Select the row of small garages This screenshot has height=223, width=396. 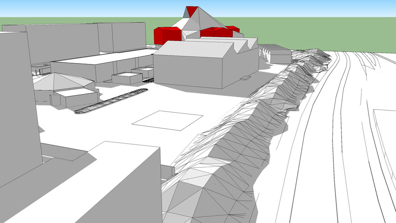(276, 54)
